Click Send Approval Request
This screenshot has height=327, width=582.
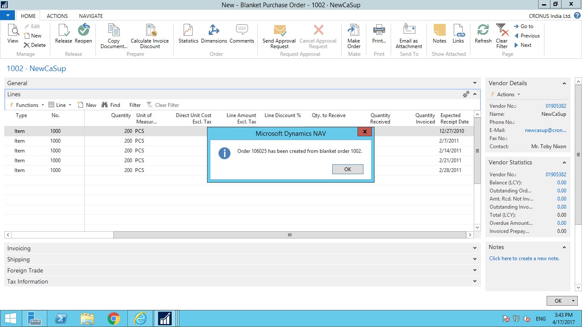[x=279, y=36]
